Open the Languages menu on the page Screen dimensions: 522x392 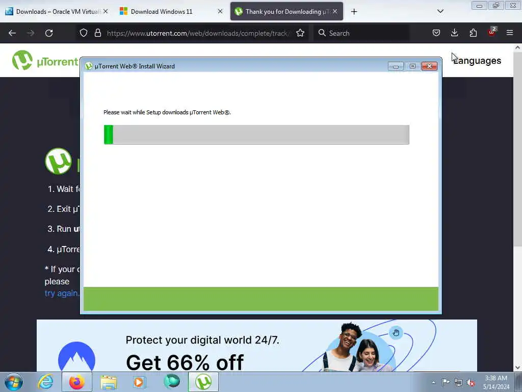477,61
